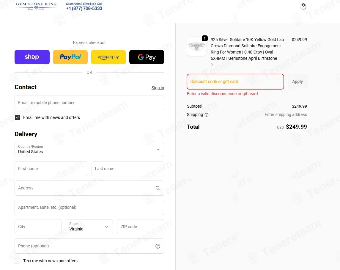Check out using Google Pay
This screenshot has width=340, height=270.
(x=147, y=57)
